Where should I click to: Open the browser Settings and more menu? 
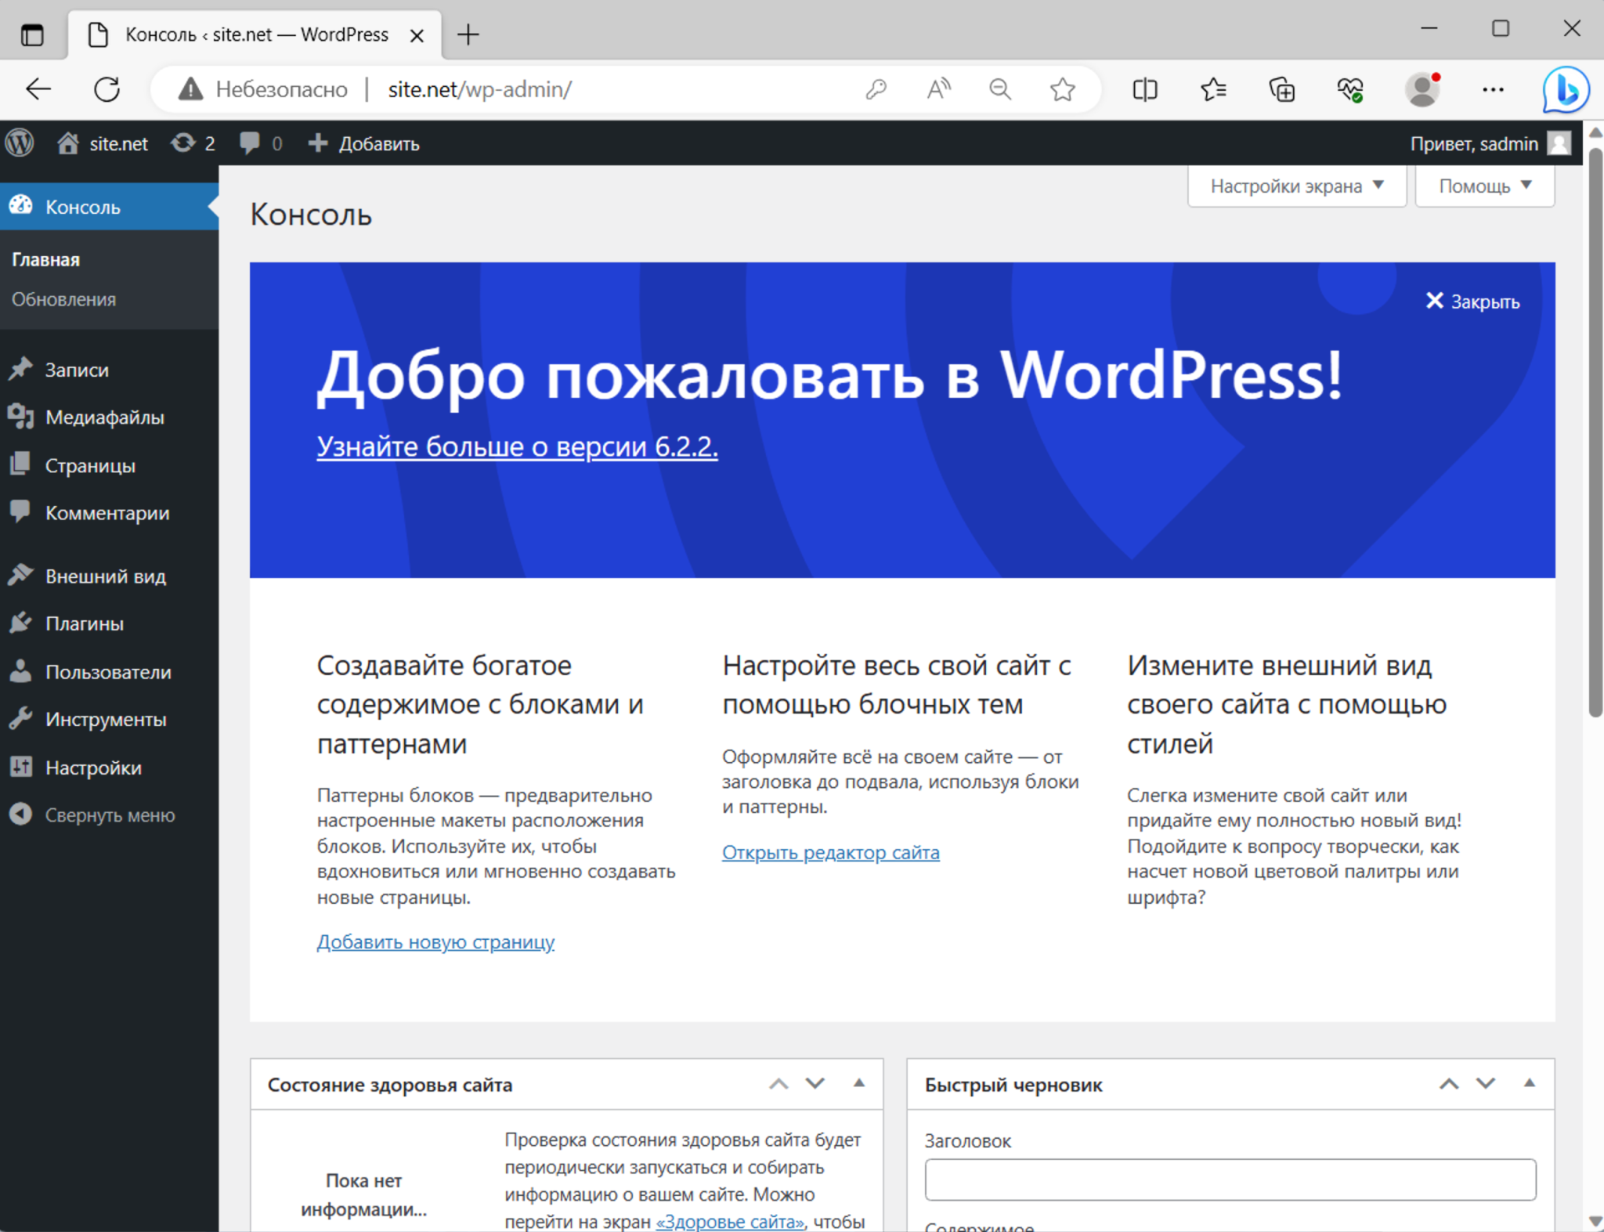click(x=1493, y=89)
